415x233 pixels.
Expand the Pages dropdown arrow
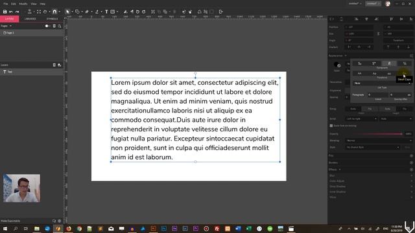(x=10, y=26)
